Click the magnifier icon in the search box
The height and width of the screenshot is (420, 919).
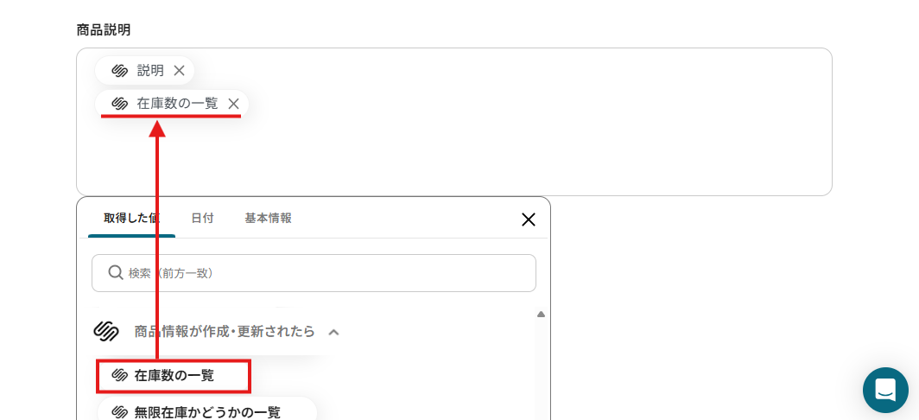click(x=115, y=273)
